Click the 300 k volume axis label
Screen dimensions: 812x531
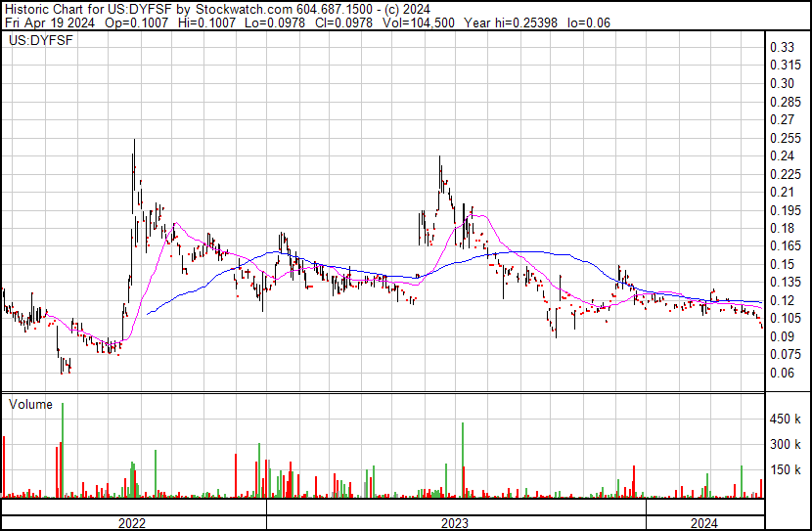coord(785,444)
